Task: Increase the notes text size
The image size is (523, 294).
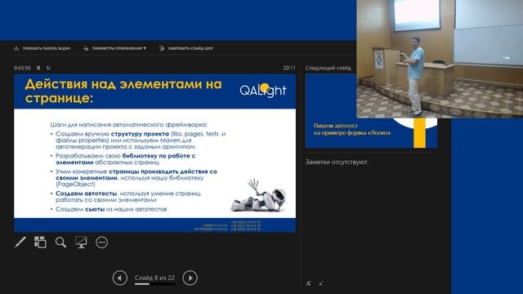Action: (309, 283)
